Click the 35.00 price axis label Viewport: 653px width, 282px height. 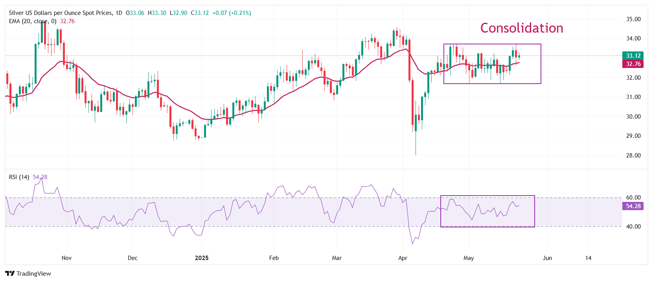click(x=633, y=19)
